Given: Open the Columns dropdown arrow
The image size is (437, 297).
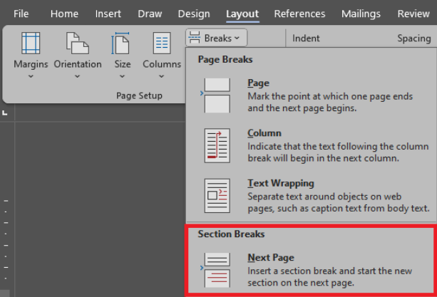Looking at the screenshot, I should click(x=161, y=76).
